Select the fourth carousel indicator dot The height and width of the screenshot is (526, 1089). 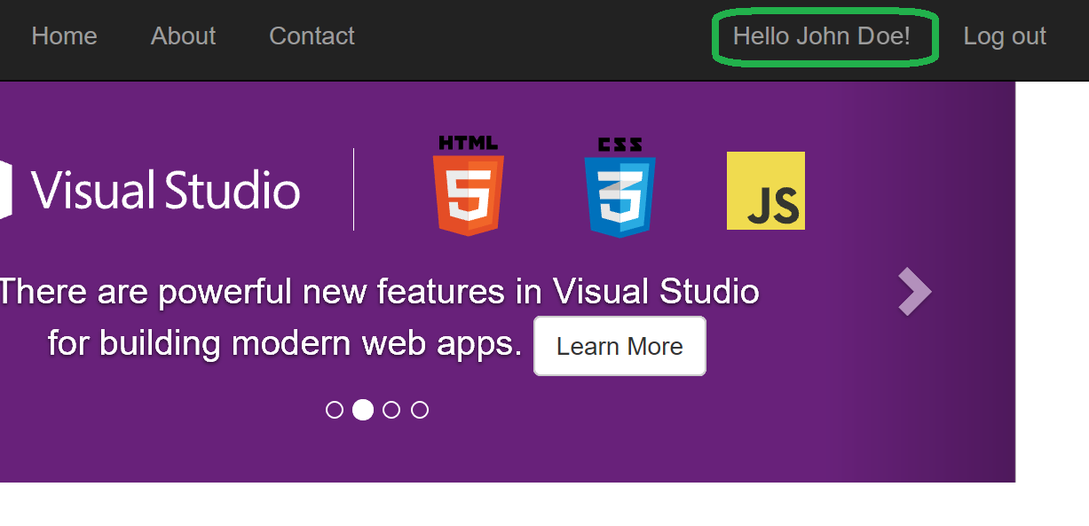419,410
